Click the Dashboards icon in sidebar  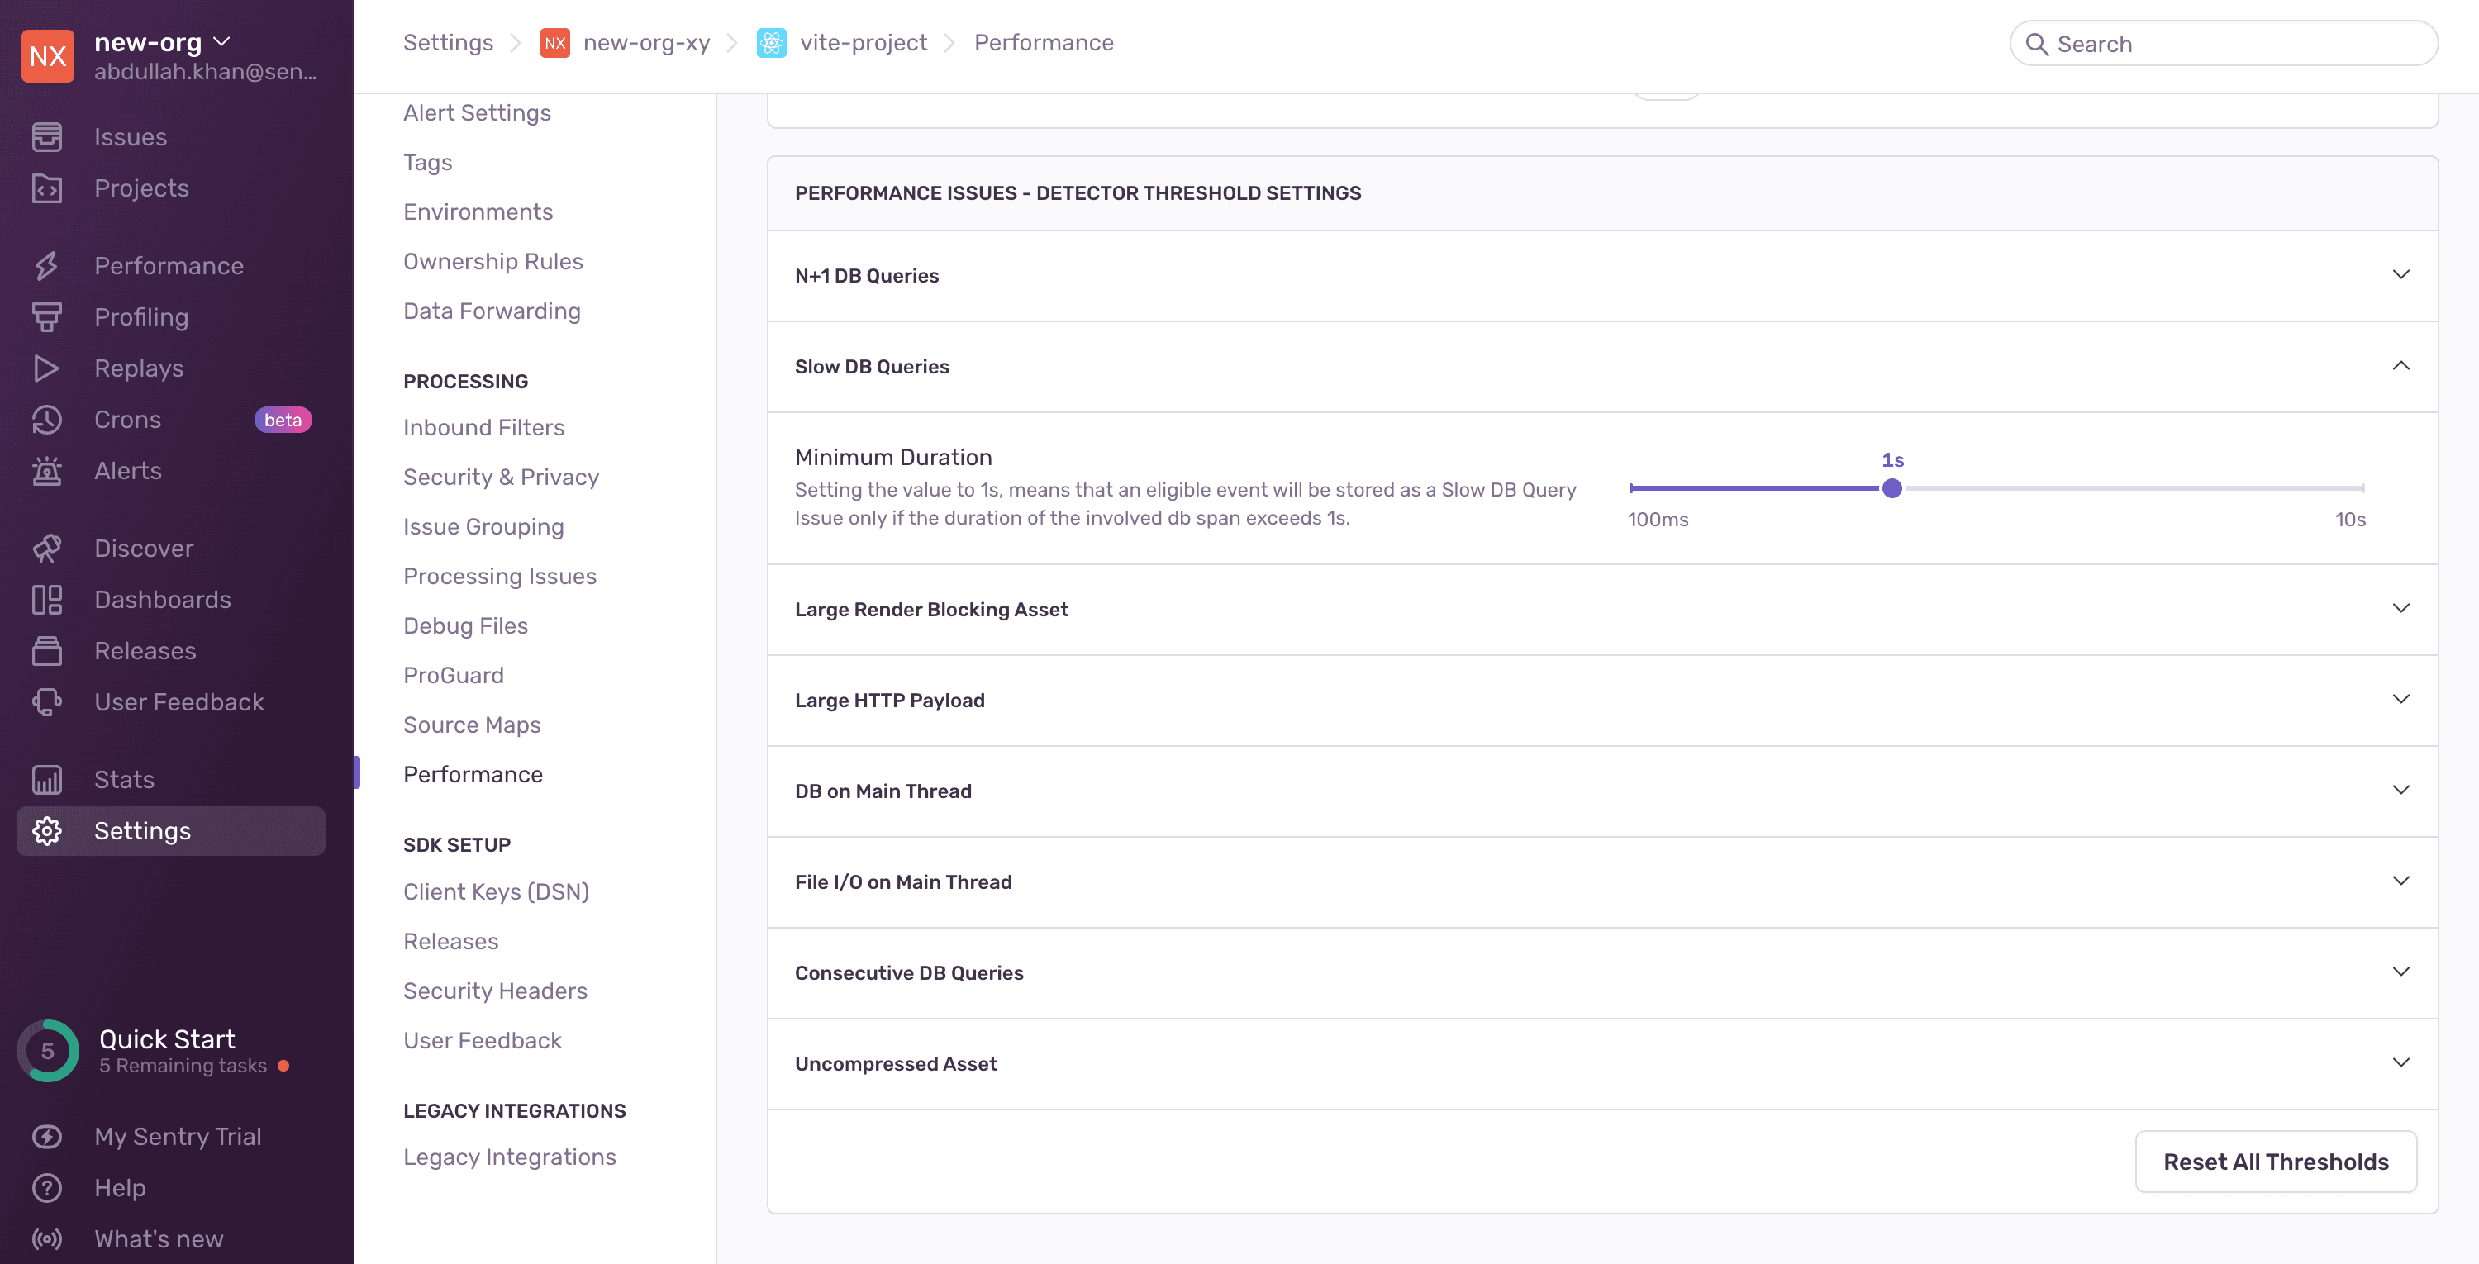pyautogui.click(x=47, y=600)
